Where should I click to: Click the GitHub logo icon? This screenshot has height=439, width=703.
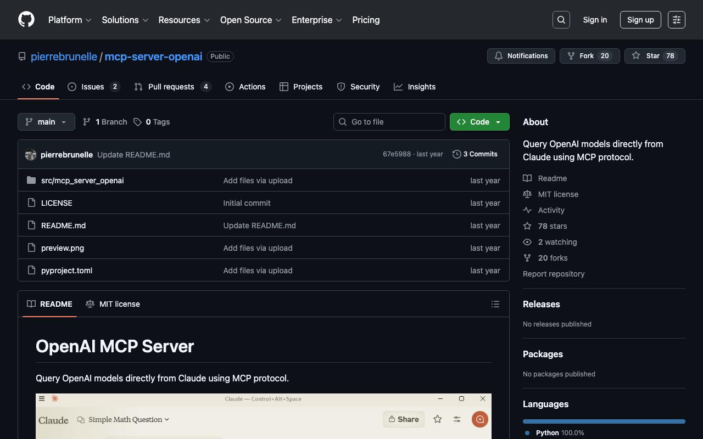coord(26,20)
